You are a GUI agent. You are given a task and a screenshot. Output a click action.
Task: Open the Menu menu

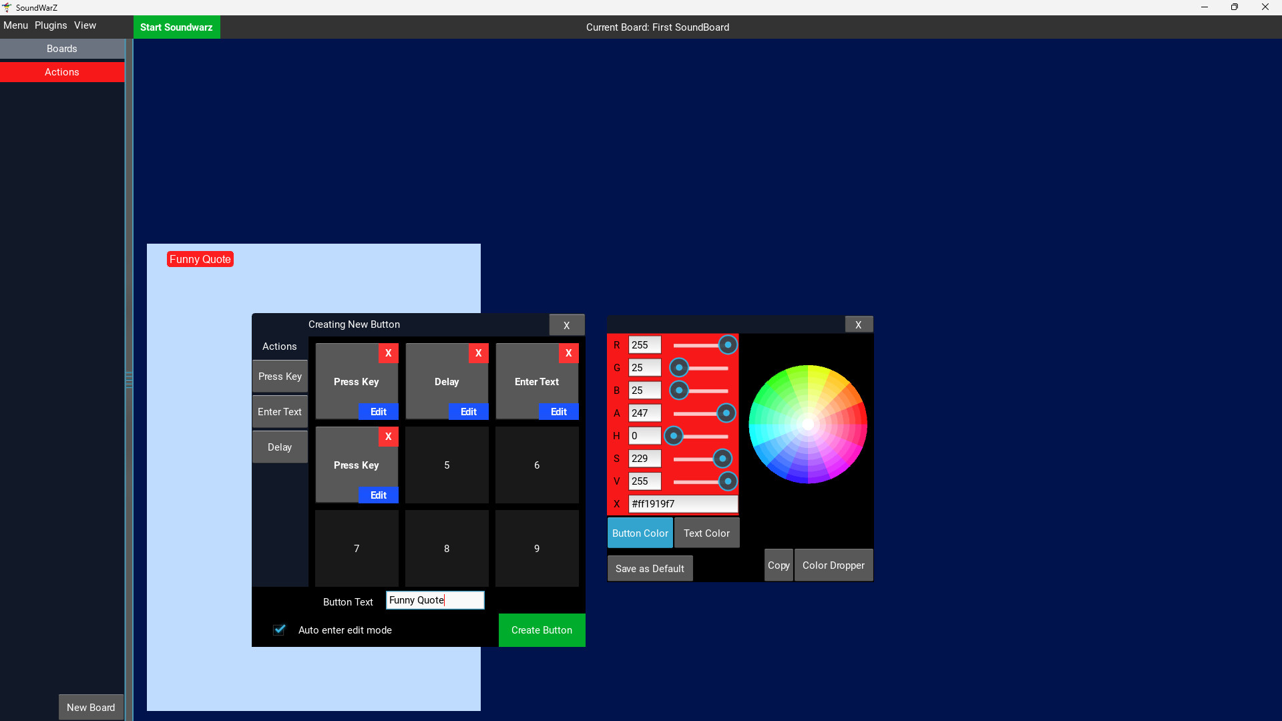[x=15, y=25]
